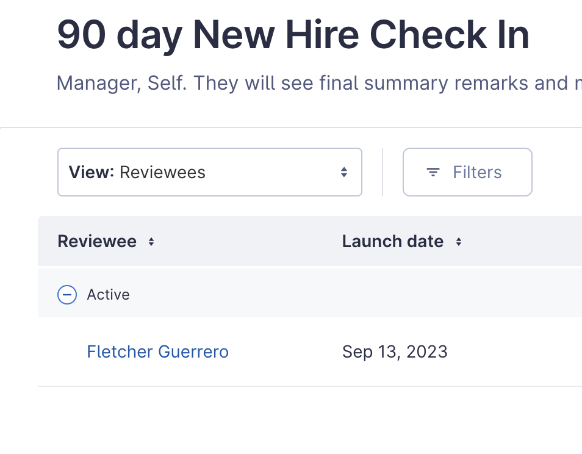582x454 pixels.
Task: Click the Active group label
Action: 109,295
